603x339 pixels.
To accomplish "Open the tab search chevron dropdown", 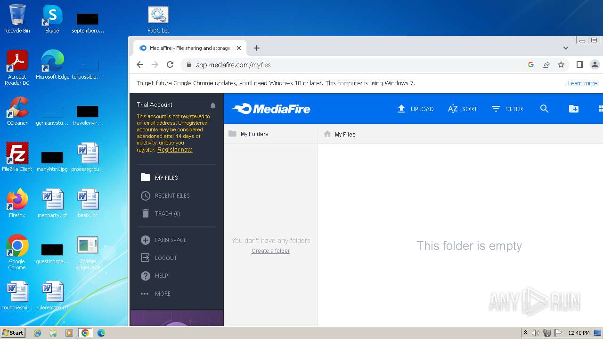I will point(566,48).
